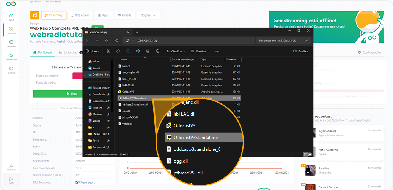
Task: Go up one folder level in Explorer
Action: (x=107, y=40)
